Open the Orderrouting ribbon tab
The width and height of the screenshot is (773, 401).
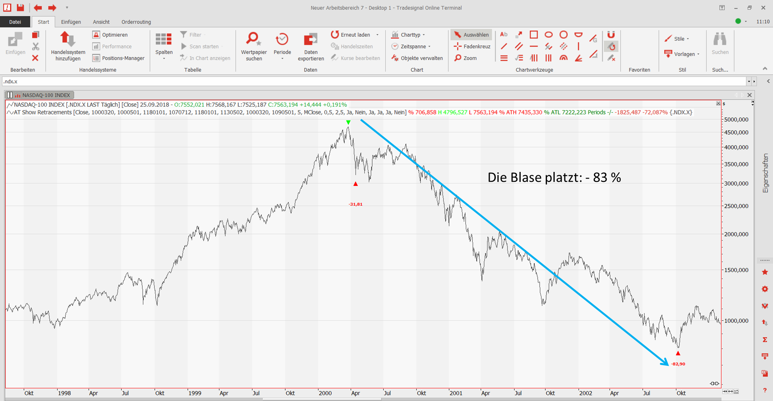pyautogui.click(x=136, y=22)
